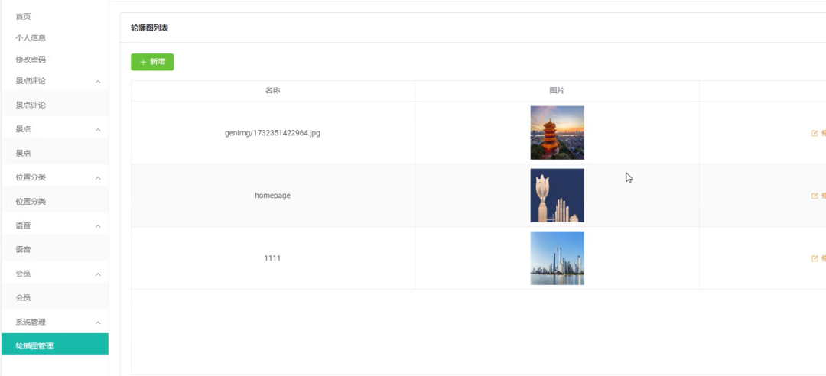Viewport: 826px width, 376px height.
Task: Click the genImg/1732351422964.jpg name cell
Action: click(x=272, y=133)
